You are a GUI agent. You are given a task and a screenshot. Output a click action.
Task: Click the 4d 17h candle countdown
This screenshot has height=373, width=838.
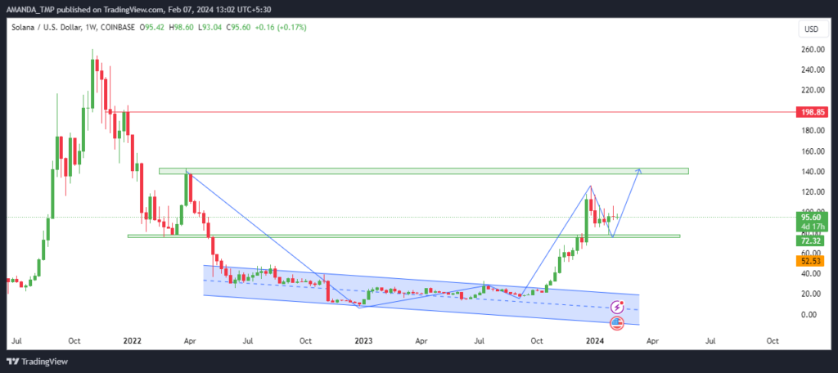pos(811,226)
